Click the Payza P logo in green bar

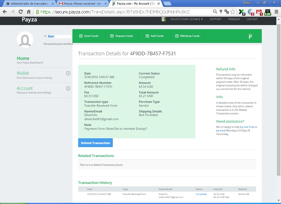click(x=250, y=36)
